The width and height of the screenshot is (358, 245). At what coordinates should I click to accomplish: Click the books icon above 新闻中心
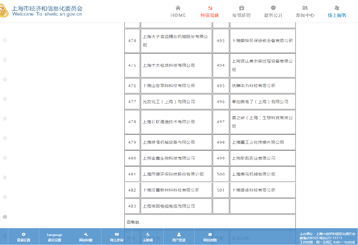tap(305, 8)
